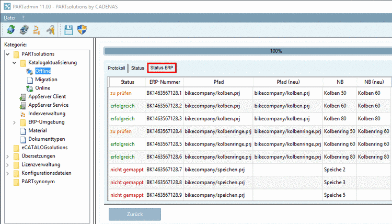Click the Indexverwaltung icon
This screenshot has width=392, height=224.
(x=23, y=114)
